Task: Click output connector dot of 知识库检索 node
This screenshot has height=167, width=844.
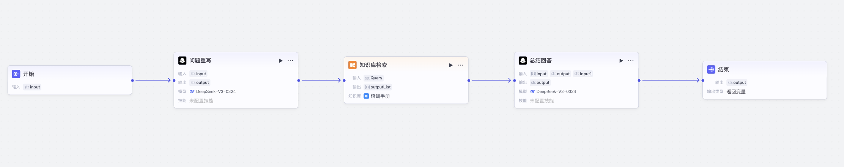Action: click(x=469, y=80)
